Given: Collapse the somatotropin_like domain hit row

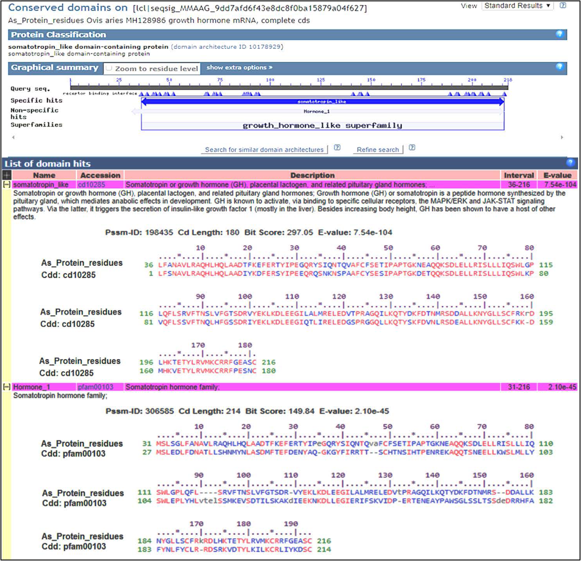Looking at the screenshot, I should tap(7, 184).
